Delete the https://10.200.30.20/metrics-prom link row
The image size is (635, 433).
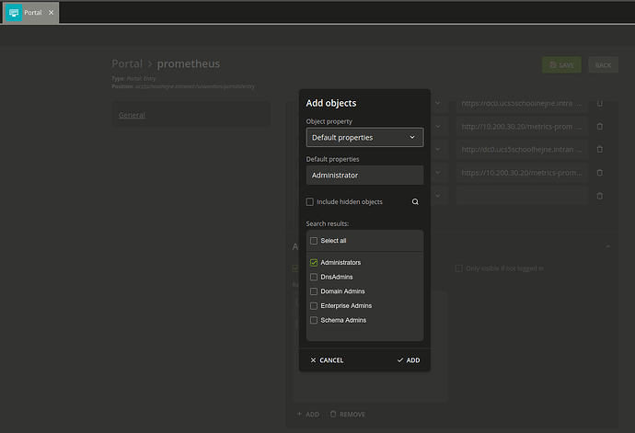click(600, 173)
